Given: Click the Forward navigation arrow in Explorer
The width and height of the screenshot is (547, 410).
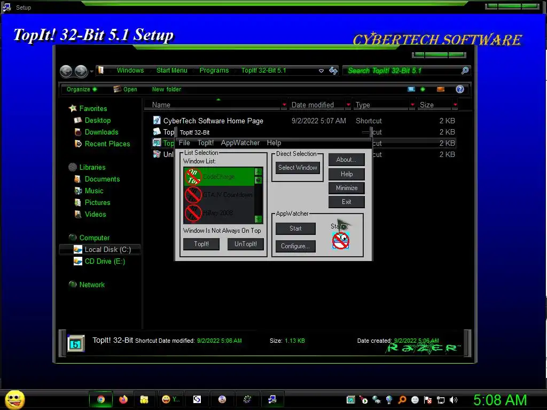Looking at the screenshot, I should pyautogui.click(x=81, y=71).
